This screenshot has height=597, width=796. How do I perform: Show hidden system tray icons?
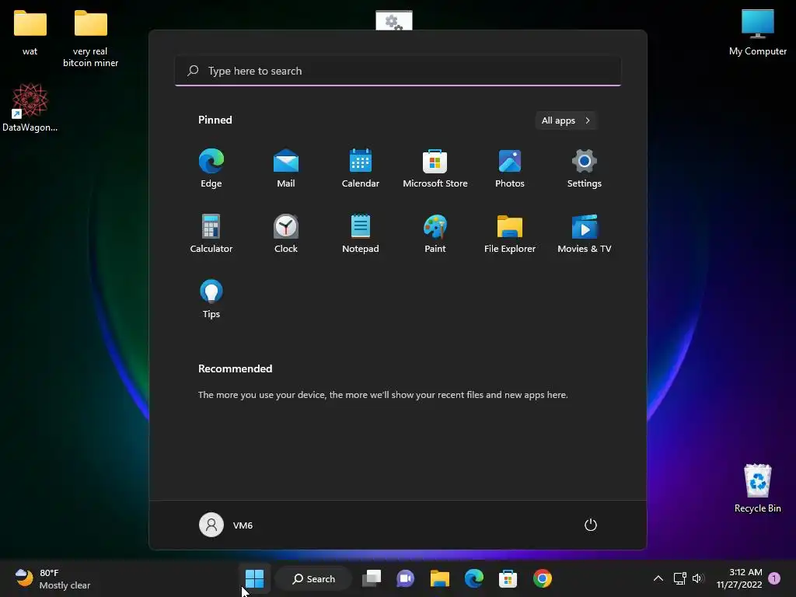click(x=658, y=578)
